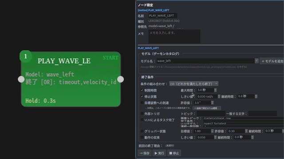Click the 最大時間 3.0 秒 spinner arrows

215,90
